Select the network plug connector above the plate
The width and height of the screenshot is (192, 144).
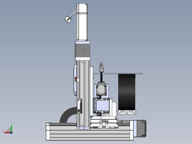(x=101, y=67)
